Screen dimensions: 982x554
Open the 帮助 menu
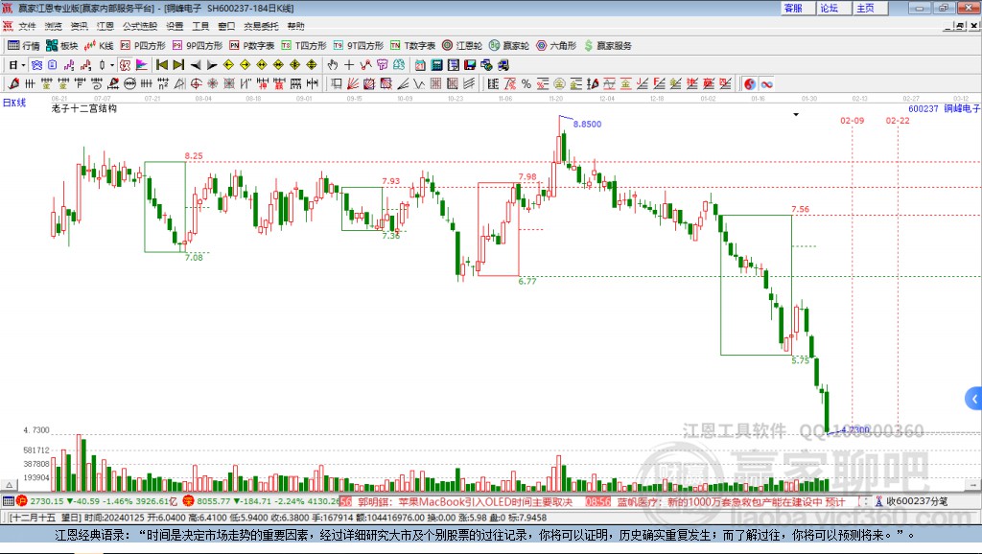[x=295, y=26]
